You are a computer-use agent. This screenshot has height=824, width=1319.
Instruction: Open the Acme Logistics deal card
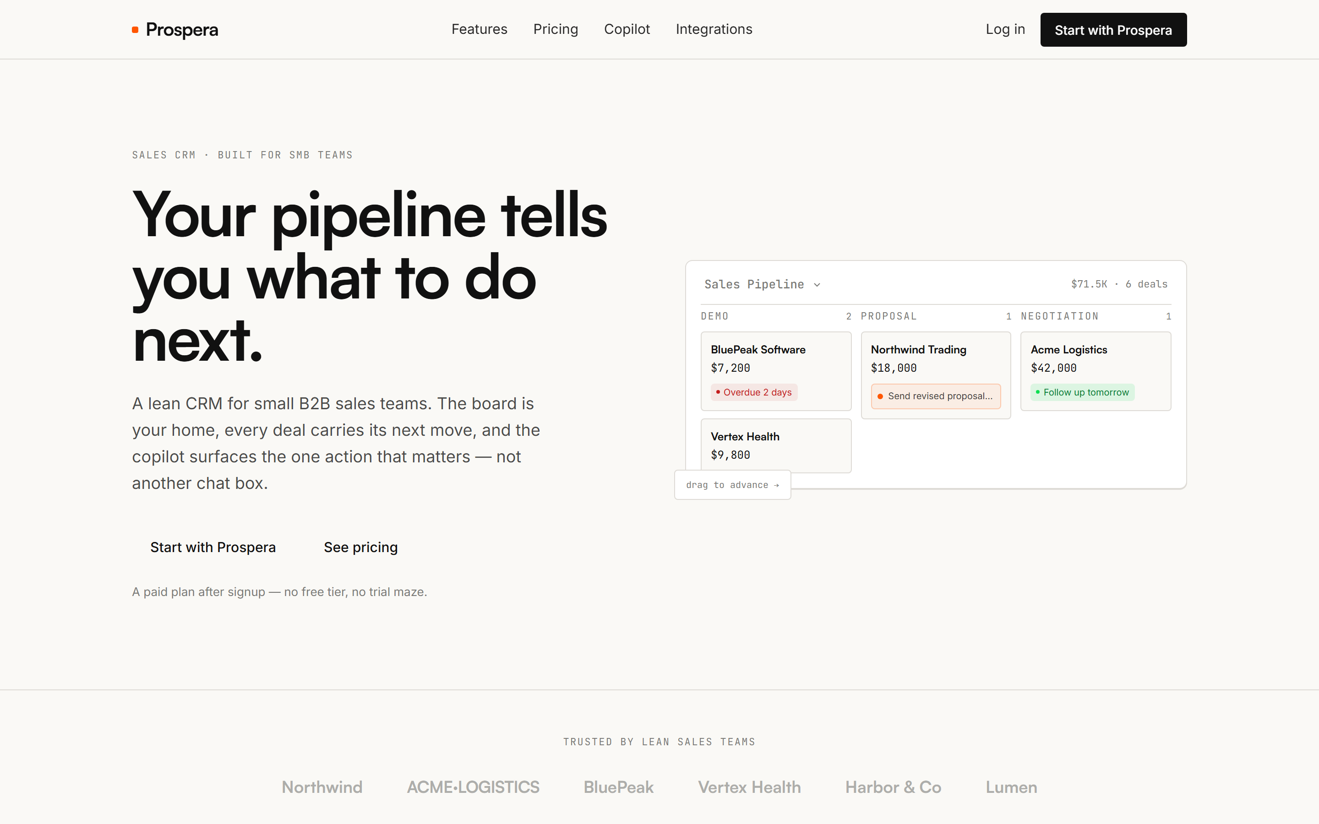pos(1096,371)
